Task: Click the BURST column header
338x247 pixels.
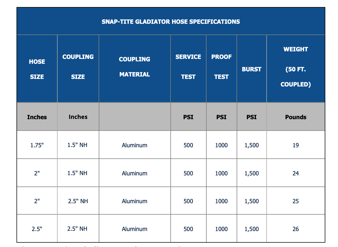Action: (251, 69)
